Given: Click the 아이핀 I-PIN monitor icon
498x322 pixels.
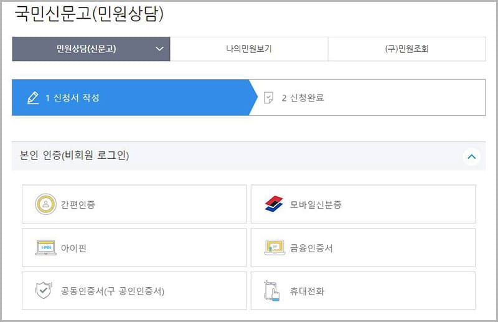Looking at the screenshot, I should pos(45,247).
